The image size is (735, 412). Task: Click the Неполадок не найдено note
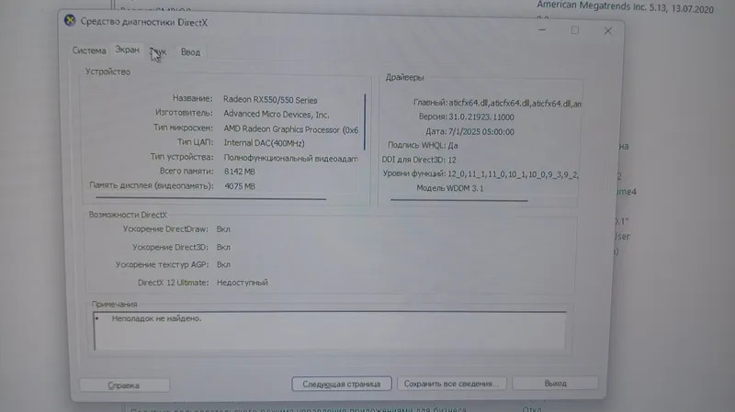click(156, 318)
